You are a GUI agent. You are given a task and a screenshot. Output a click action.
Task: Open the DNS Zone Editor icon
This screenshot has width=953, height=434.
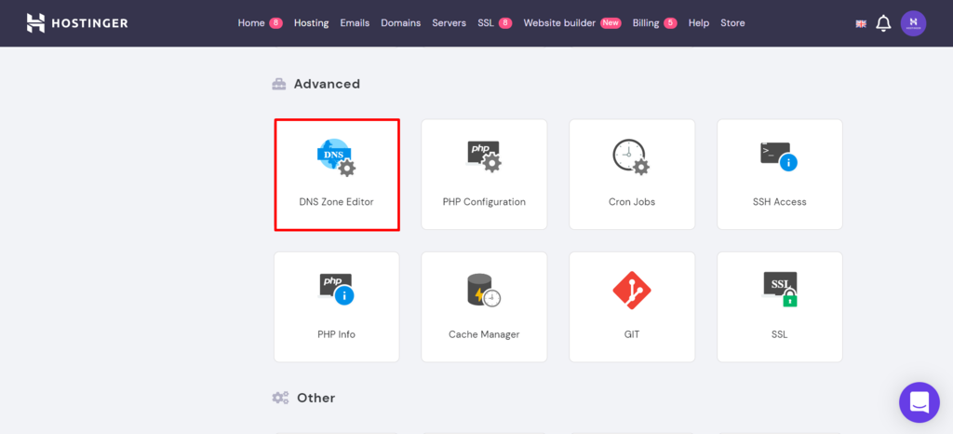coord(336,156)
